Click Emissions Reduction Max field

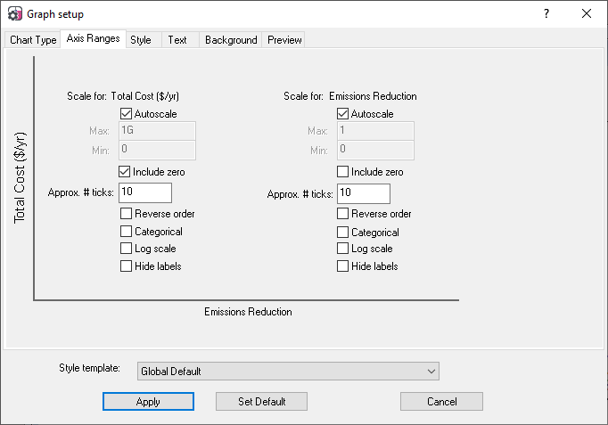[375, 131]
